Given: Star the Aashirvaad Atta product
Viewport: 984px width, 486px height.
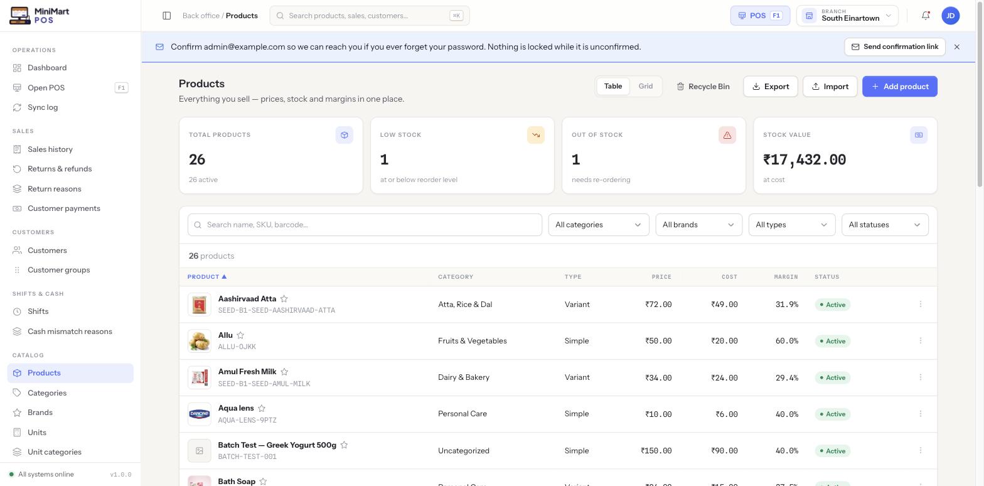Looking at the screenshot, I should (284, 299).
